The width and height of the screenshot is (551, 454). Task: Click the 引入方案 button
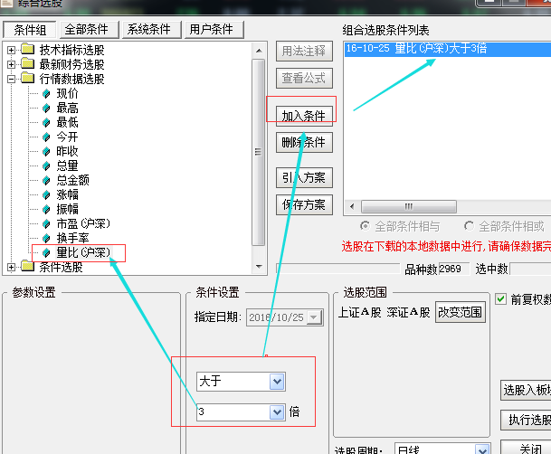(304, 177)
